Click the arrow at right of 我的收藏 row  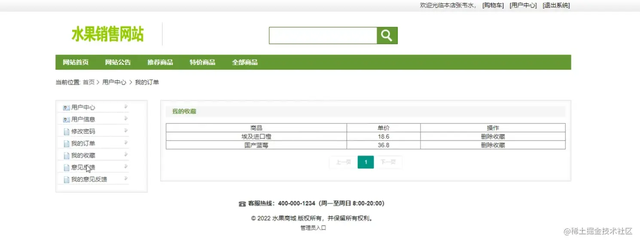coord(126,154)
